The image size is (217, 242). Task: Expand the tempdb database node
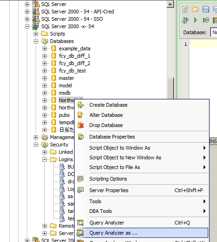tap(45, 122)
